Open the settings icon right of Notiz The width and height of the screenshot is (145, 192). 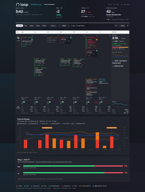pos(128,26)
